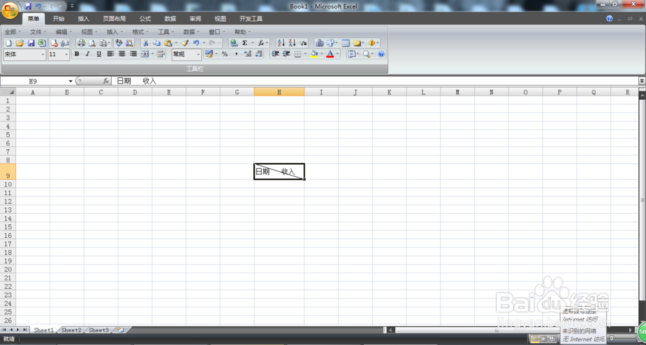Viewport: 646px width, 345px height.
Task: Open the number format dropdown 常规
Action: [x=198, y=54]
